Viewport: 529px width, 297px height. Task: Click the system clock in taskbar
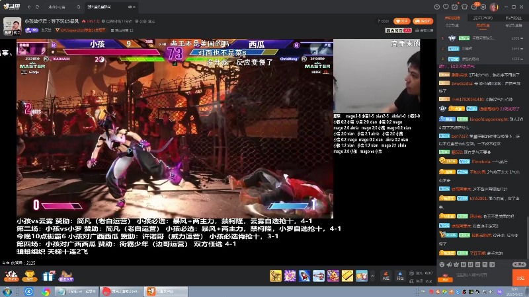[x=514, y=291]
